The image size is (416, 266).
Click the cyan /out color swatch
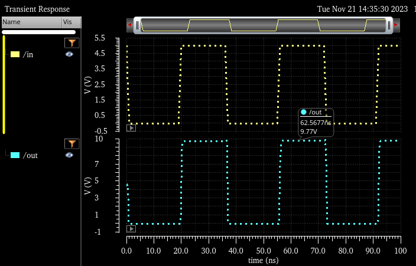[15, 155]
